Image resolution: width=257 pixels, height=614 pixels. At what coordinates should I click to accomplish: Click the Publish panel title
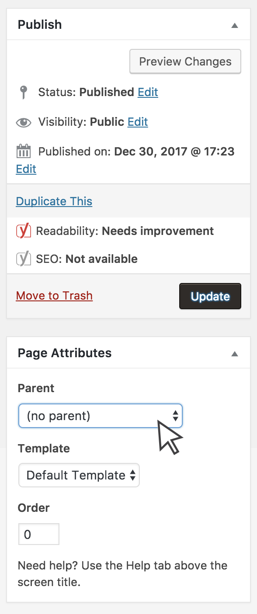tap(40, 25)
